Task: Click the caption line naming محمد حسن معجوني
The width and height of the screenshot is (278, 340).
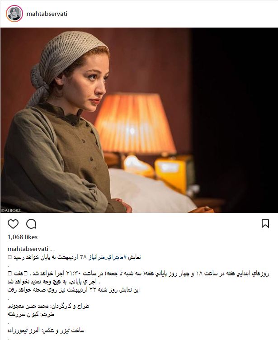Action: pyautogui.click(x=48, y=306)
